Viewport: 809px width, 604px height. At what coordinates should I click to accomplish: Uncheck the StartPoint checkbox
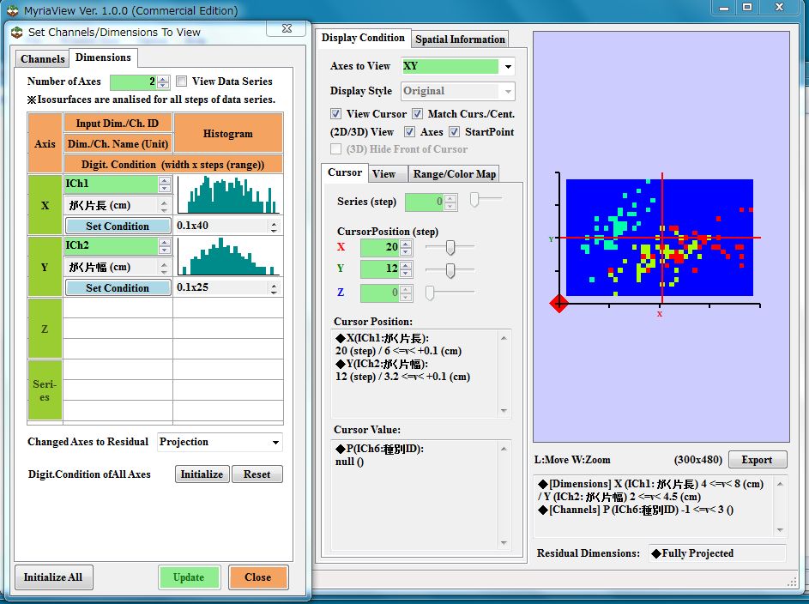point(454,132)
